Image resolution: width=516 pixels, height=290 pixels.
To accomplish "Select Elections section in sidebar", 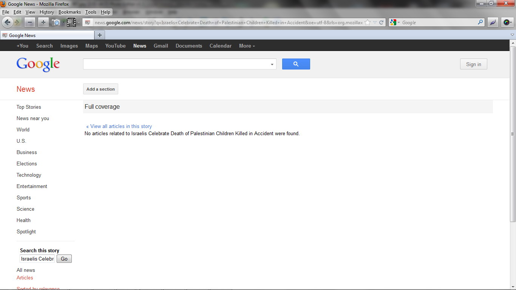I will (x=27, y=164).
